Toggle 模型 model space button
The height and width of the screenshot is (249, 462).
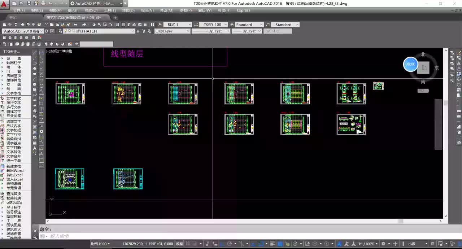coord(179,244)
